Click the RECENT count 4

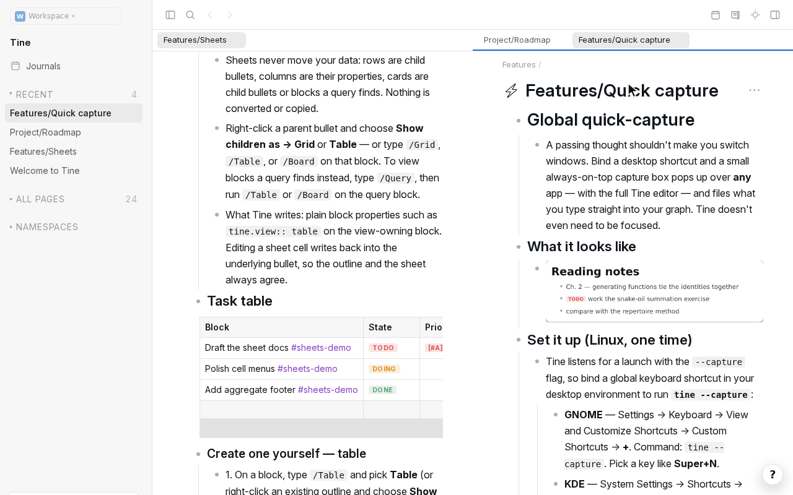click(134, 95)
